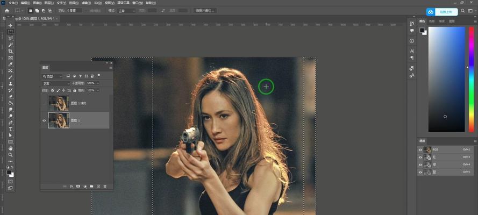Select the Gradient tool
The width and height of the screenshot is (478, 215).
tap(10, 103)
